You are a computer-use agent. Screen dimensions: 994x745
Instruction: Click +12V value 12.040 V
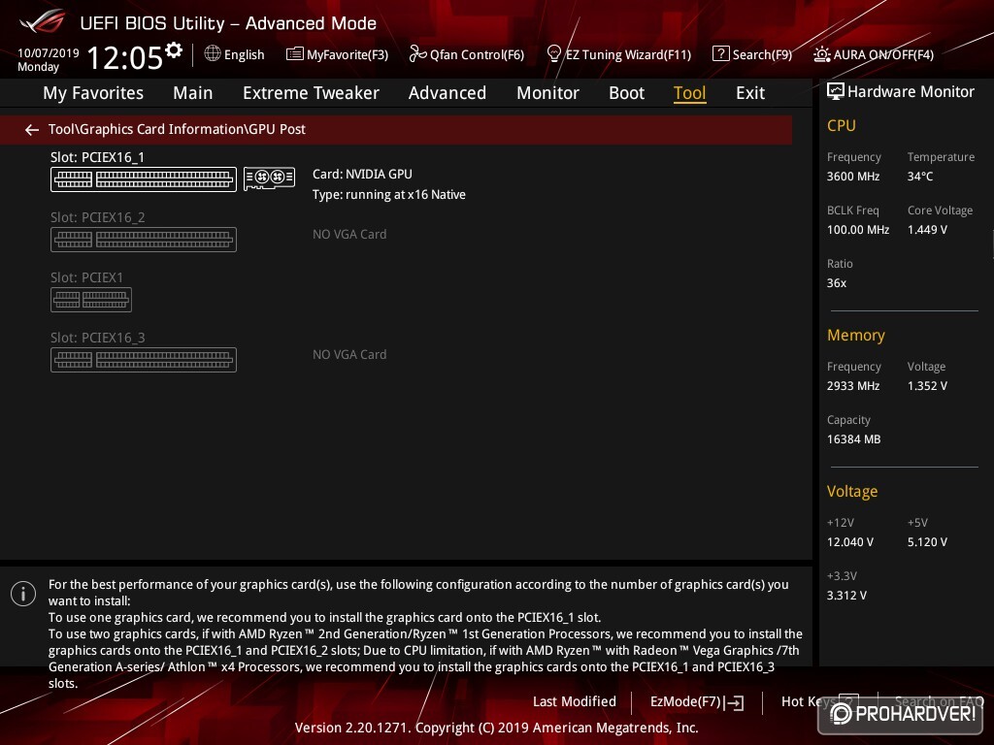850,542
